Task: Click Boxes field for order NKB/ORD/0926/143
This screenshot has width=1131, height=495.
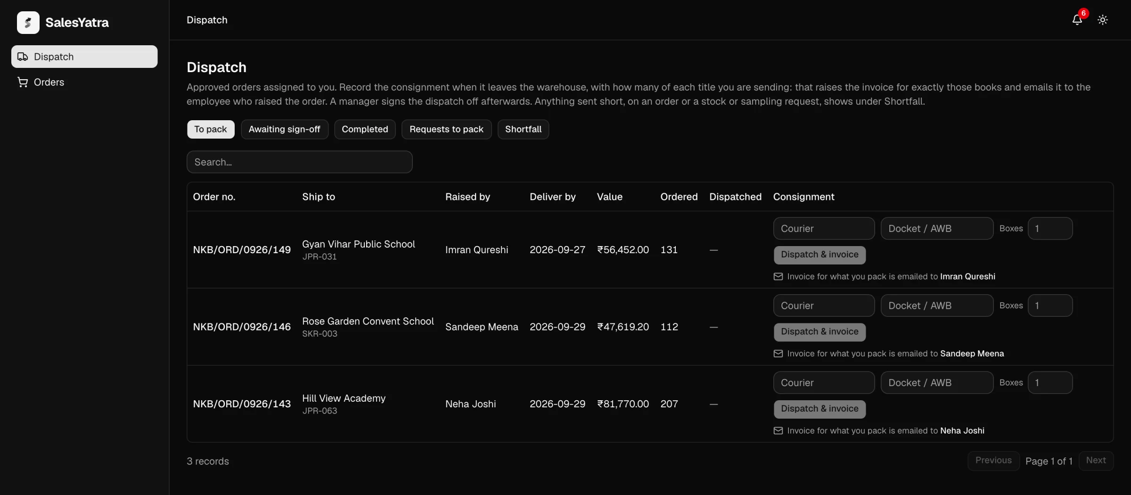Action: 1050,383
